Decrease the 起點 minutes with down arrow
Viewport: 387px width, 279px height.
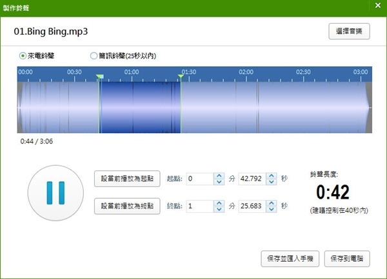(x=219, y=182)
